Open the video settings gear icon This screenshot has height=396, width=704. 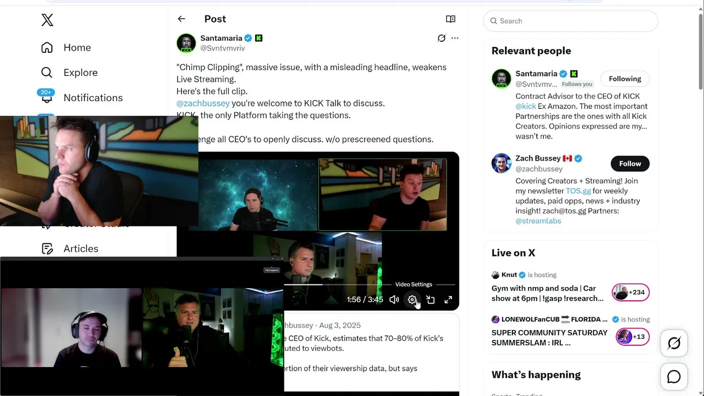[412, 300]
